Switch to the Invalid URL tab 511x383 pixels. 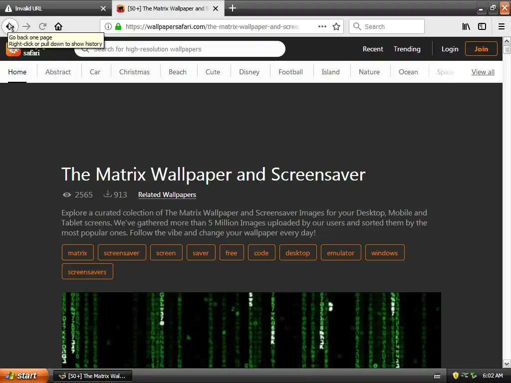pyautogui.click(x=51, y=8)
